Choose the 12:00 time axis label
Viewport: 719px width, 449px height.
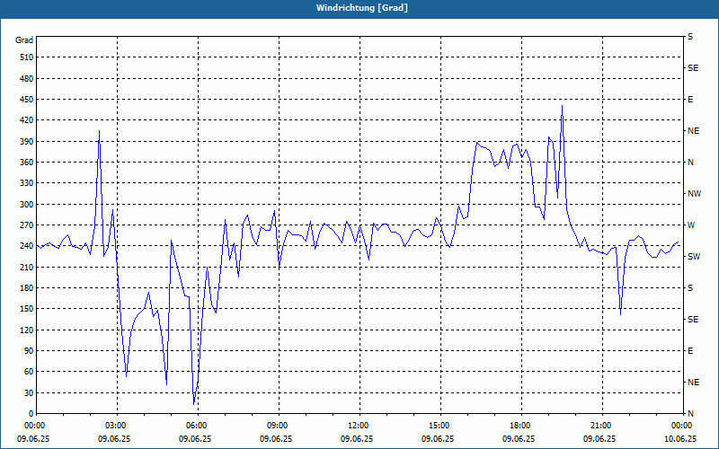[x=359, y=426]
